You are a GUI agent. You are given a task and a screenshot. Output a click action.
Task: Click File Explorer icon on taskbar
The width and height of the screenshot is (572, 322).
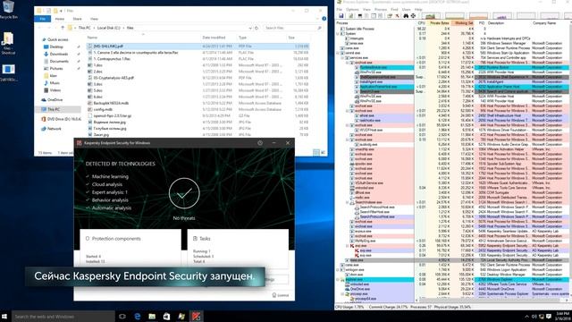coord(152,316)
